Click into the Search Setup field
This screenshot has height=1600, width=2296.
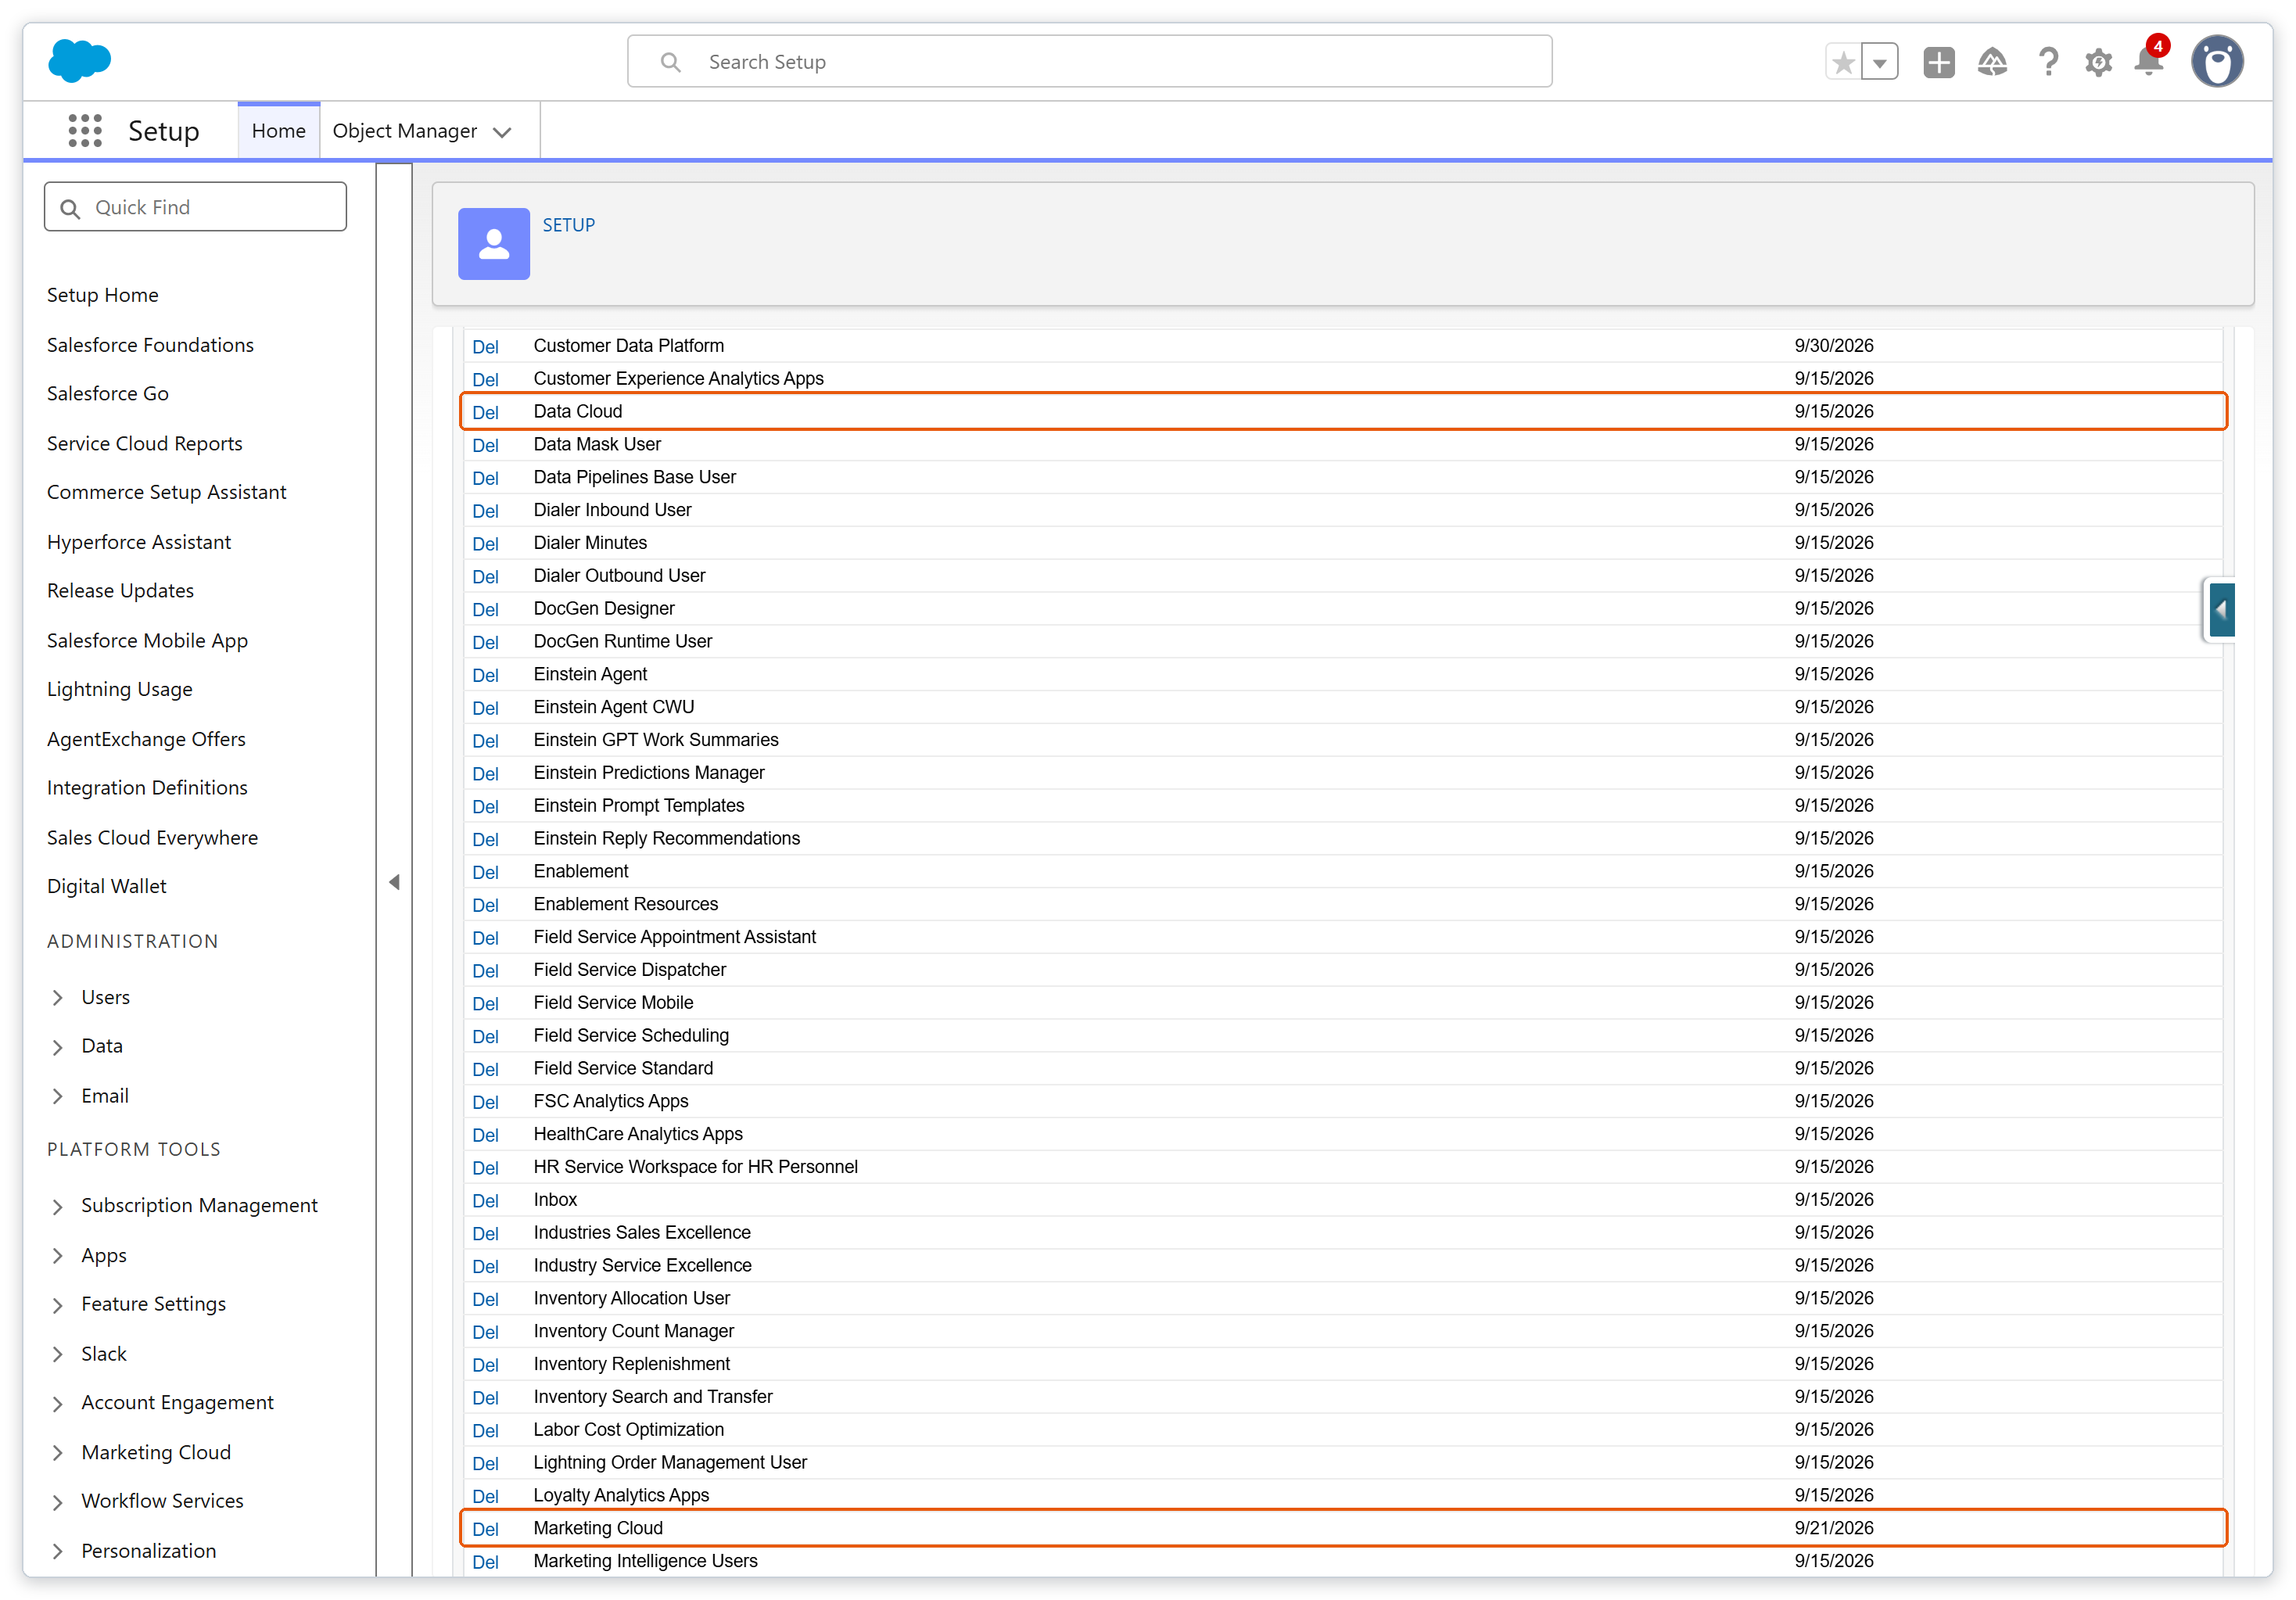[1089, 62]
